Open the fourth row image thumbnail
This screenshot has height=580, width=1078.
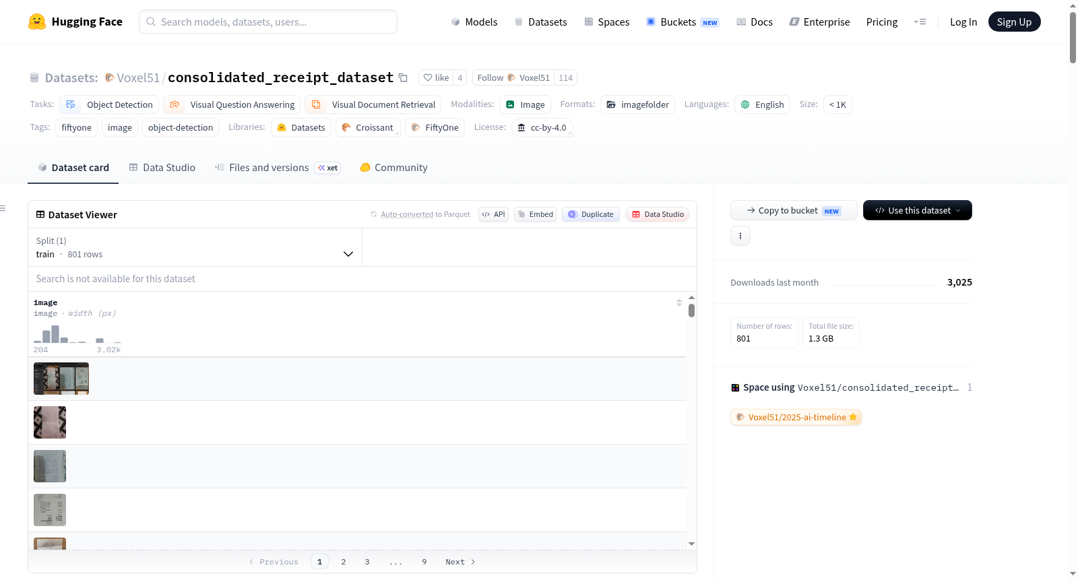[50, 510]
